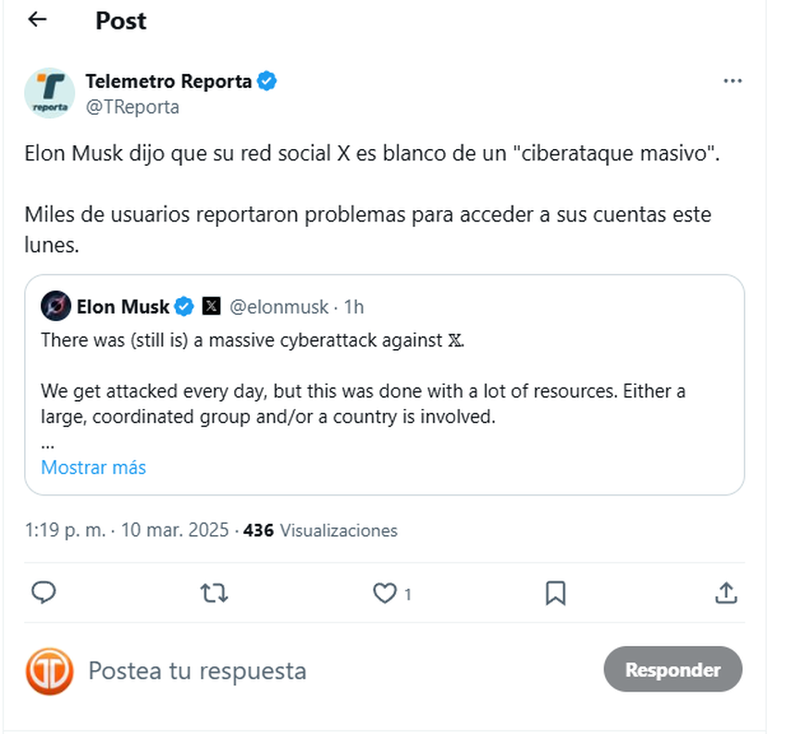Open the post timestamp 1:19 p. m.
Image resolution: width=791 pixels, height=734 pixels.
coord(65,530)
